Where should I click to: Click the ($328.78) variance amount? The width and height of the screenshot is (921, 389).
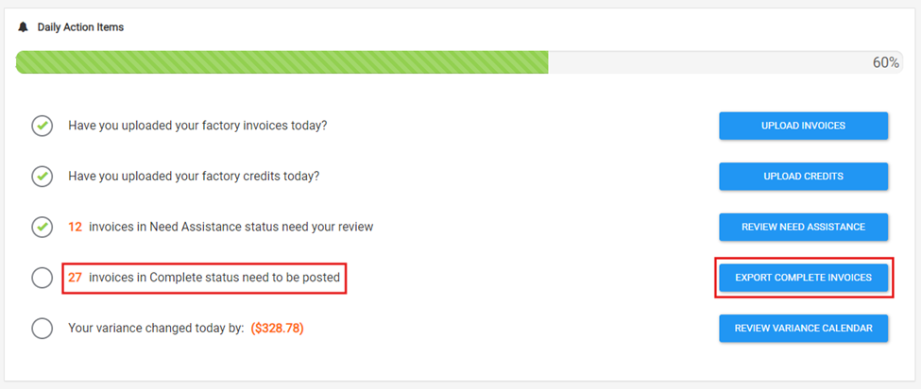point(277,328)
